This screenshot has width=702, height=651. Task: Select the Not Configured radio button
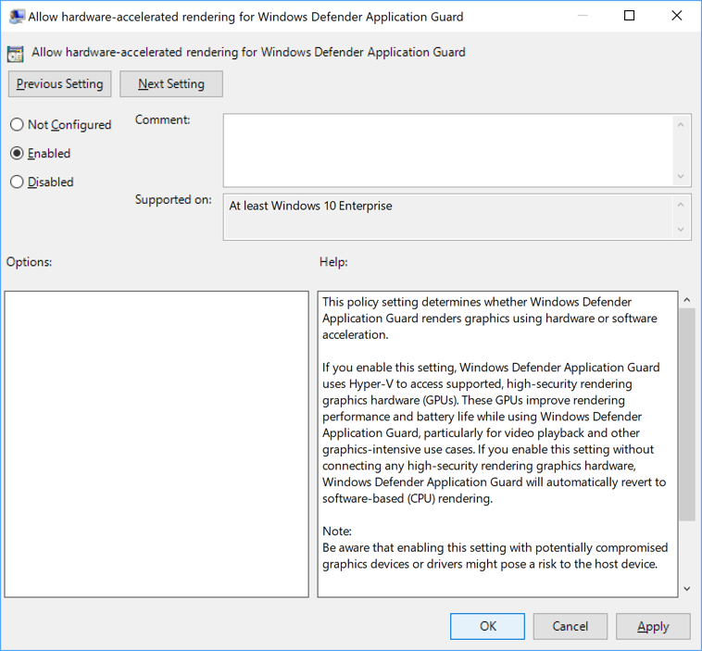tap(17, 125)
